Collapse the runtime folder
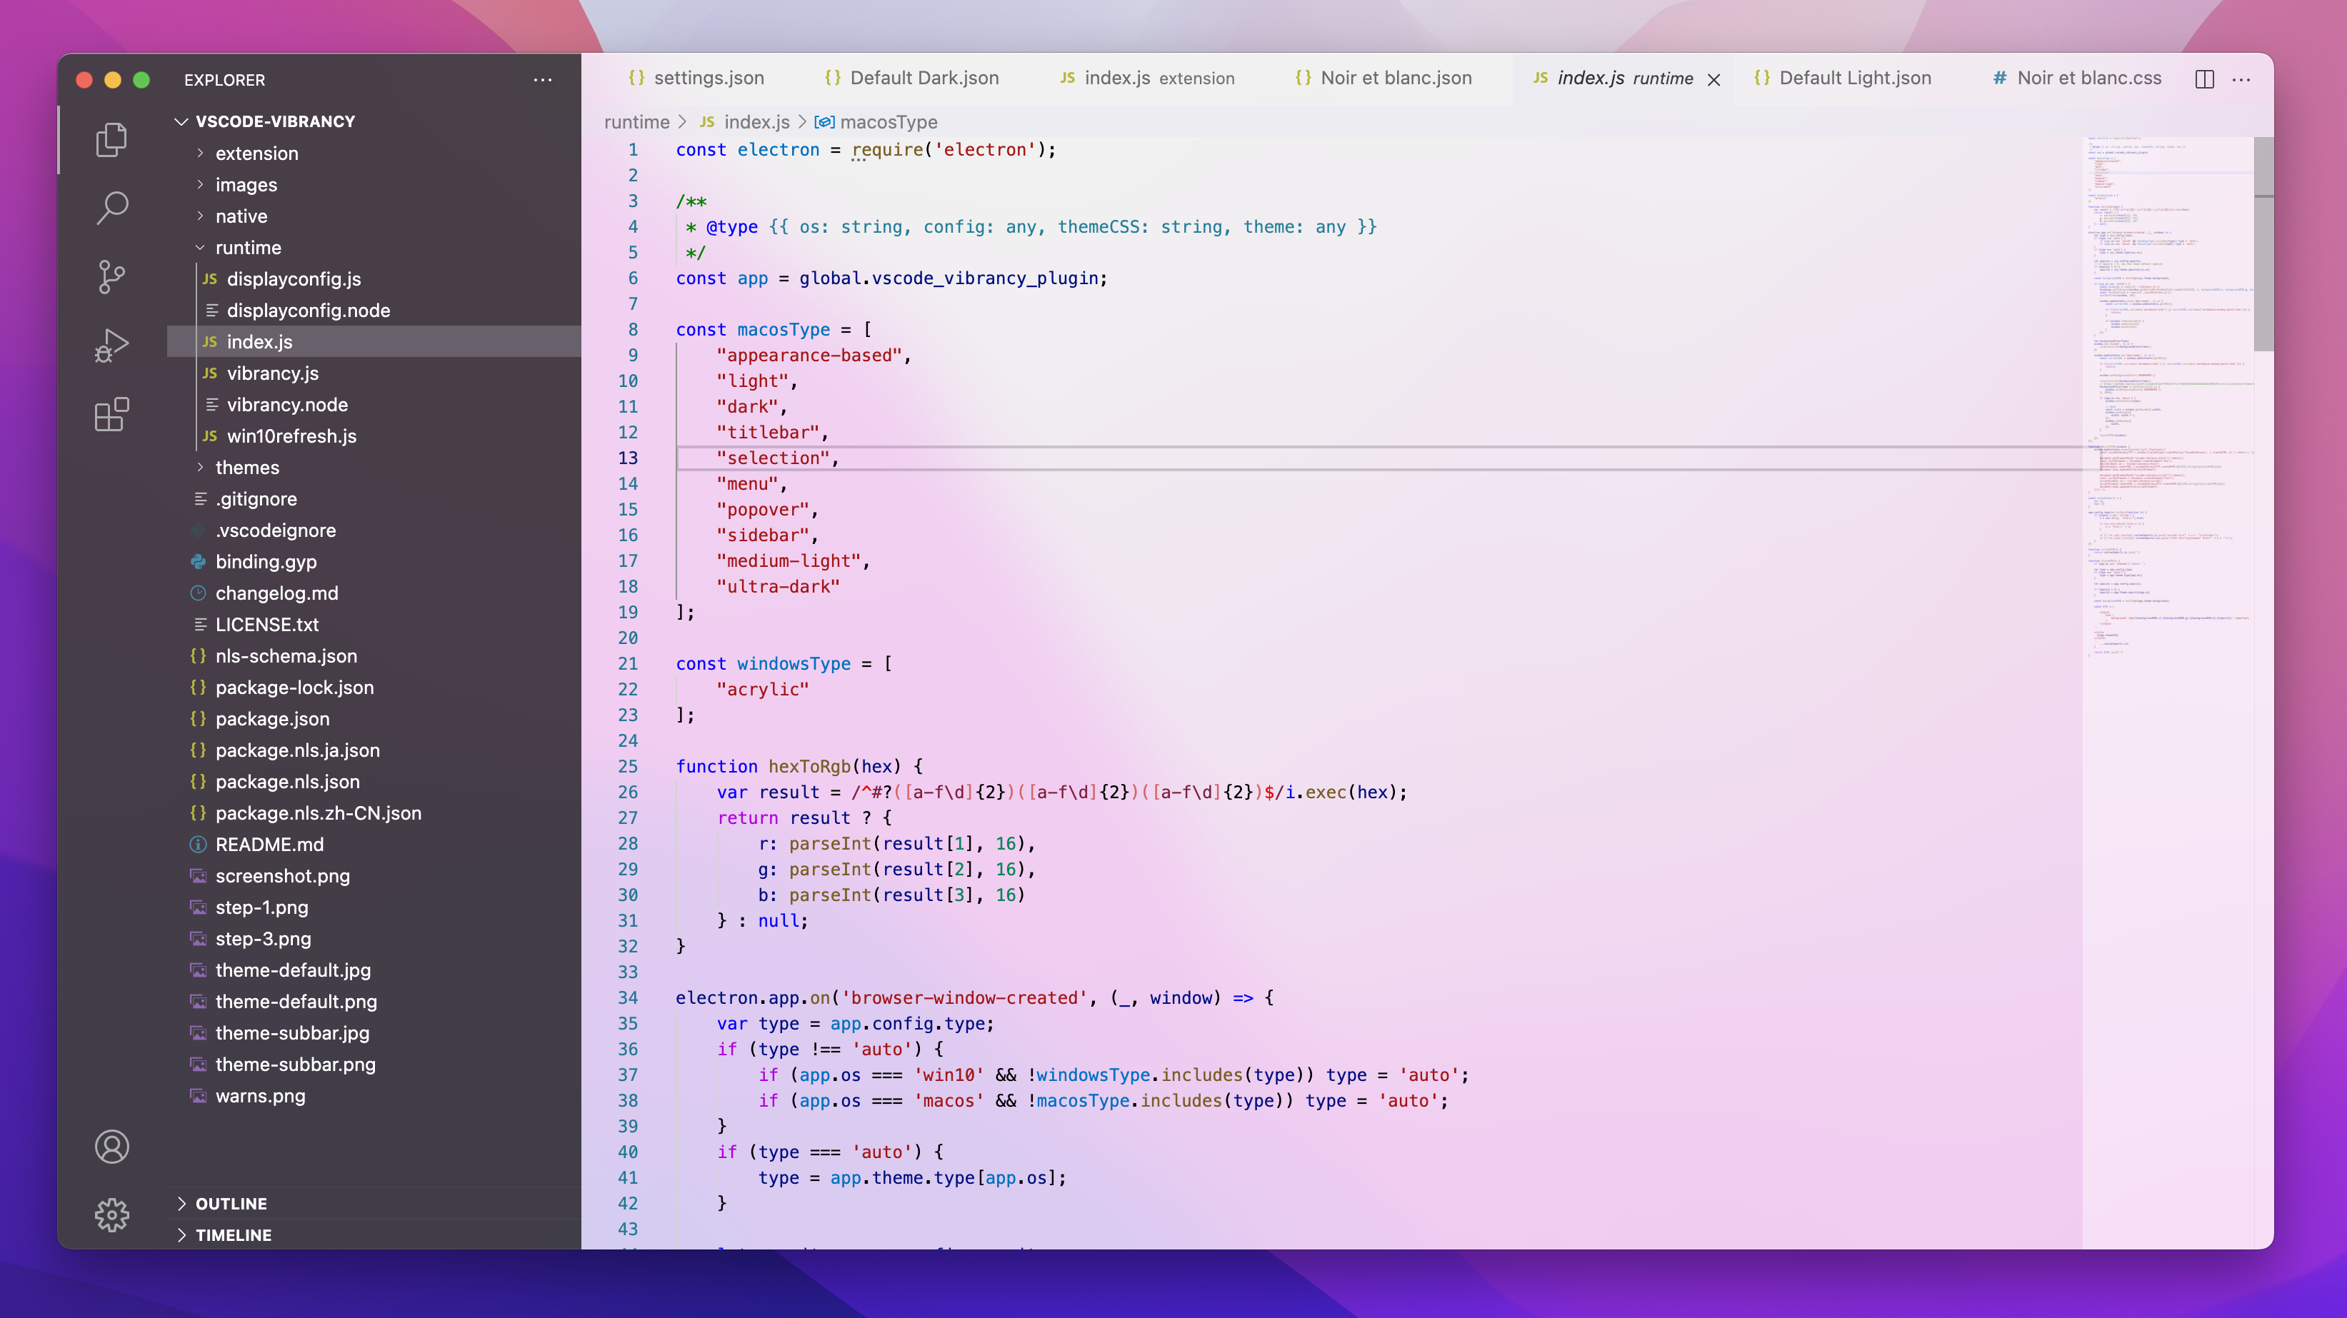The width and height of the screenshot is (2347, 1318). (x=248, y=248)
